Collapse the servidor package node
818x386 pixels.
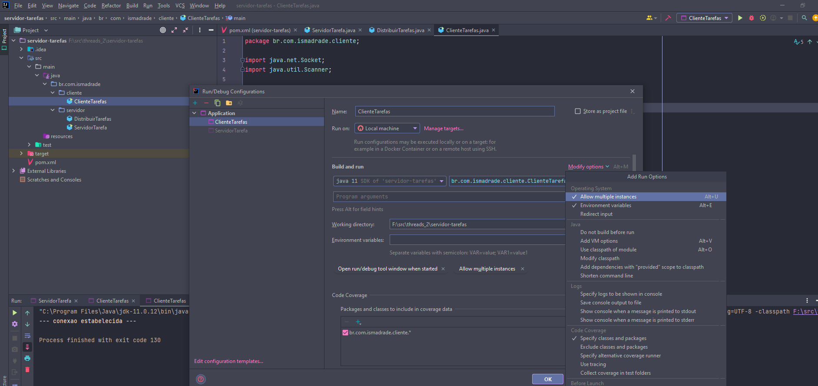[53, 110]
